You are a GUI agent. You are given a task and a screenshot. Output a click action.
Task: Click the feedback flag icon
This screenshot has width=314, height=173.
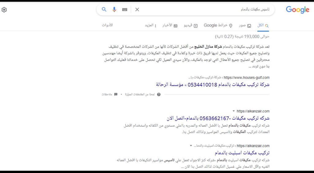(x=116, y=94)
